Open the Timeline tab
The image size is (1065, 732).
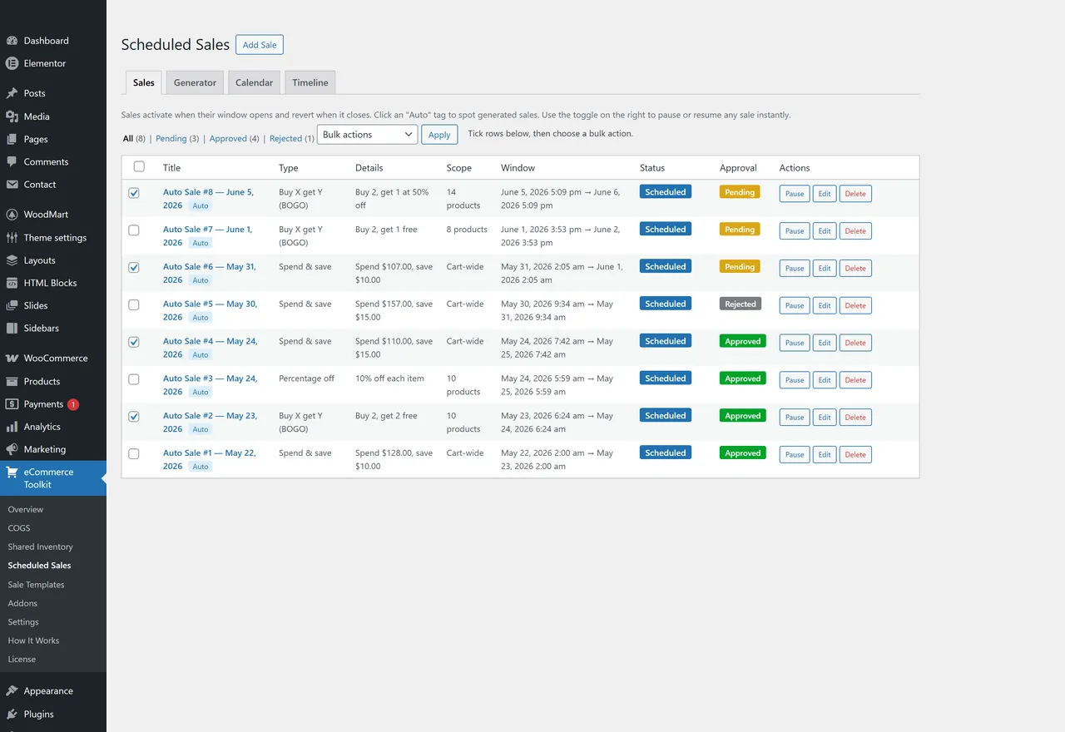[310, 82]
